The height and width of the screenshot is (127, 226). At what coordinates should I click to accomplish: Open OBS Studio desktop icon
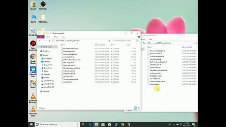click(43, 5)
